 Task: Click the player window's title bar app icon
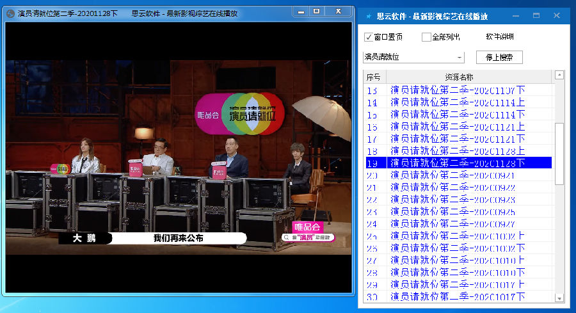(11, 13)
